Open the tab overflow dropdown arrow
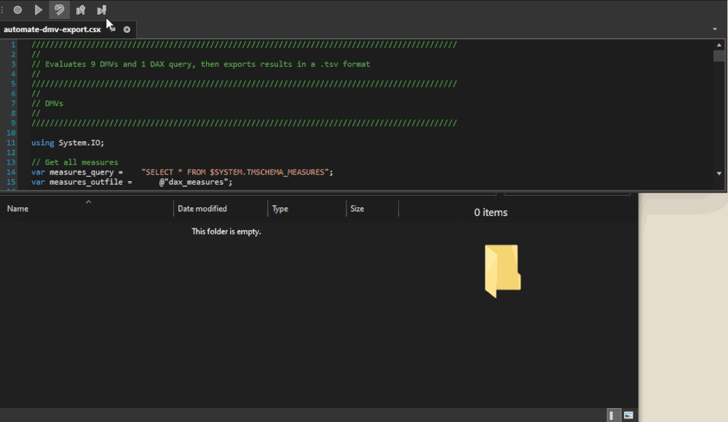Screen dimensions: 728x422 tap(716, 29)
